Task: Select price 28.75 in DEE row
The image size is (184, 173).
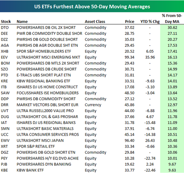Action: [x=130, y=34]
